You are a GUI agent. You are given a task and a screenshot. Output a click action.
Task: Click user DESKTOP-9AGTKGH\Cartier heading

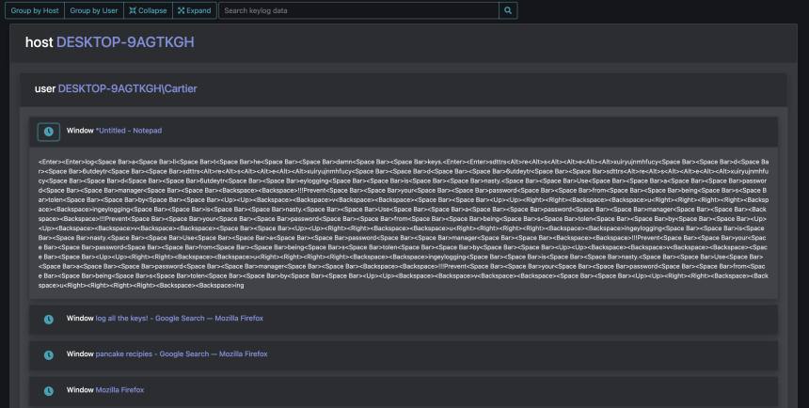pos(127,88)
